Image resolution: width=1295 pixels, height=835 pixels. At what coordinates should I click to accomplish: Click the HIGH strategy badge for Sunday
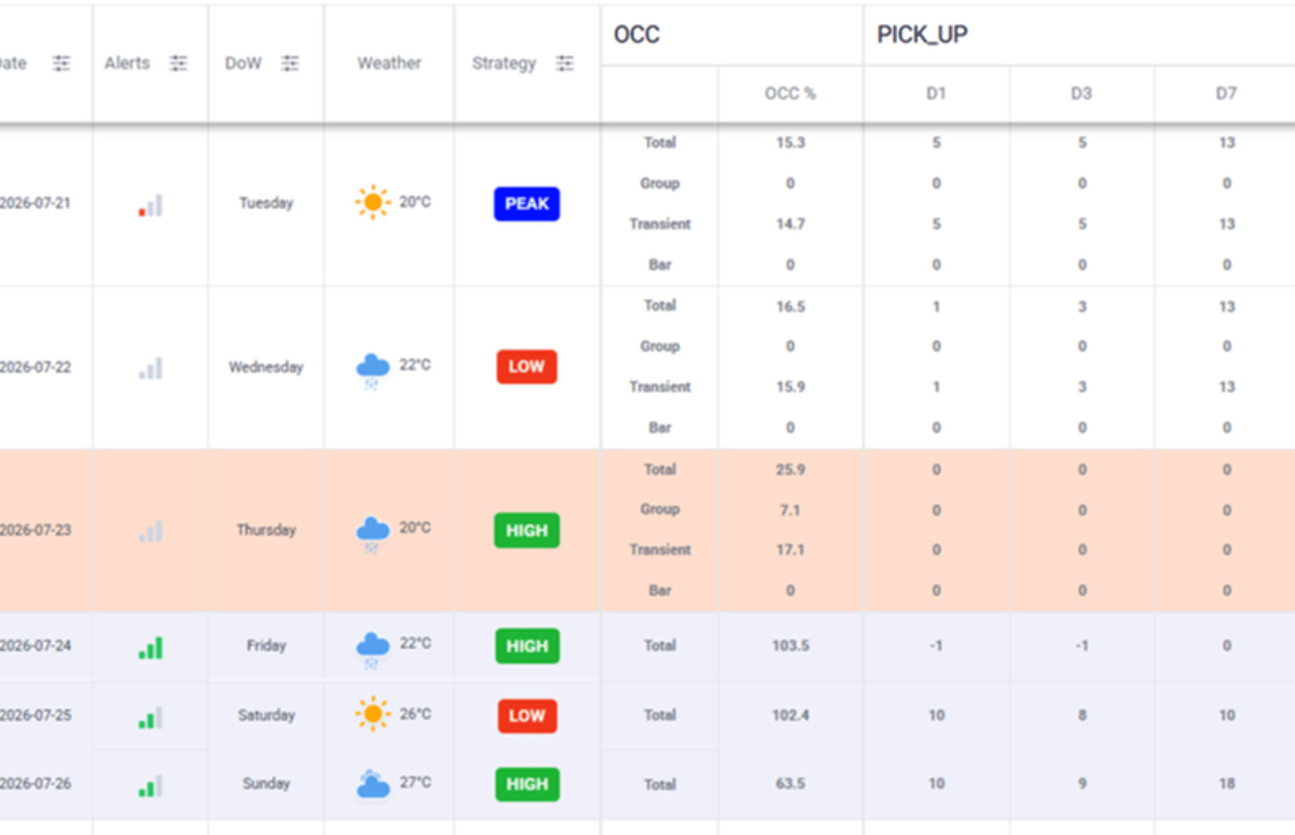(527, 784)
